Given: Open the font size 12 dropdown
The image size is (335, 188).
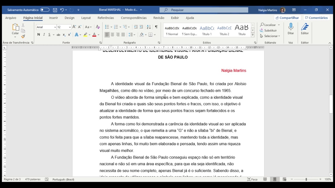Looking at the screenshot, I should [70, 27].
